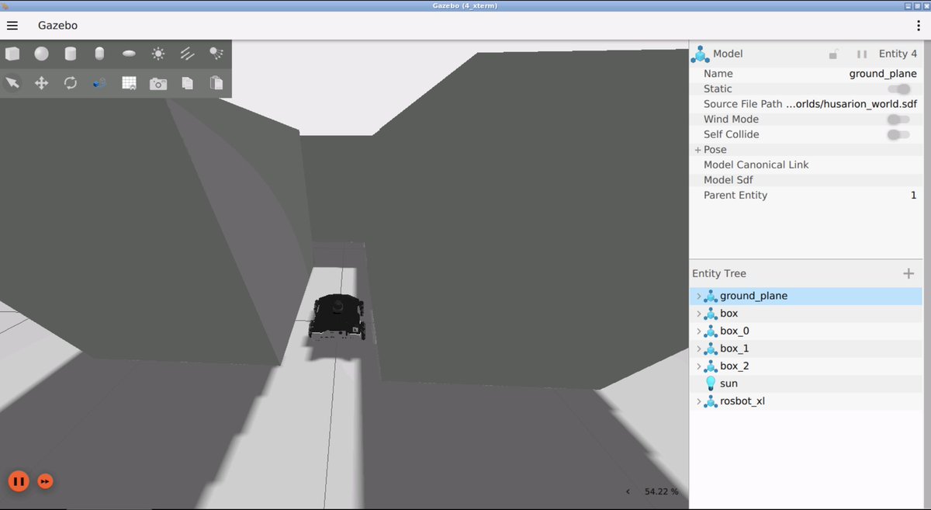Expand the rosot_xl entity in the tree
The height and width of the screenshot is (510, 931).
point(698,401)
